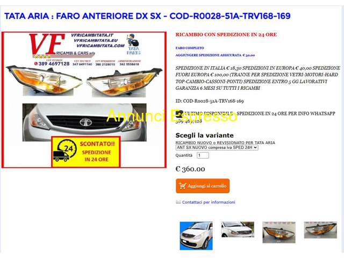Click the envelope icon beside Contattaci per informazioni
344x258 pixels.
[x=178, y=202]
